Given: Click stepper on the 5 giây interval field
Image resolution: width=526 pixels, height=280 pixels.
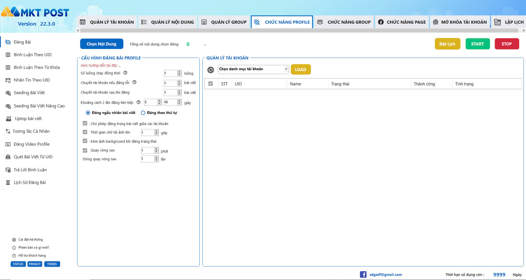Looking at the screenshot, I should coord(159,102).
